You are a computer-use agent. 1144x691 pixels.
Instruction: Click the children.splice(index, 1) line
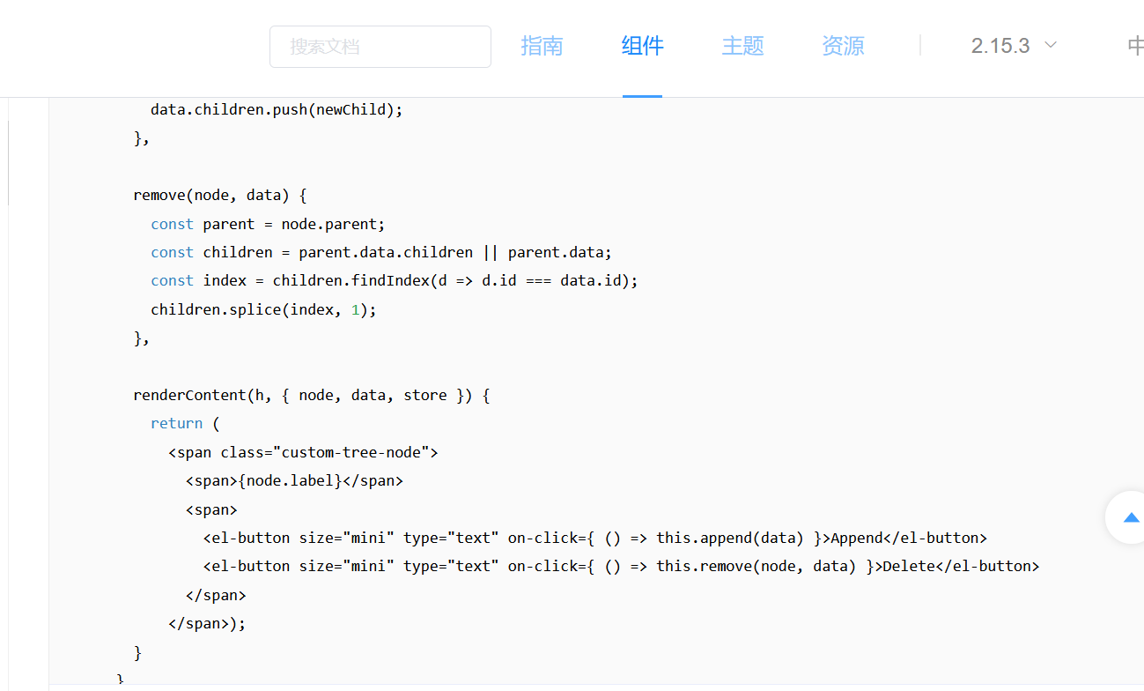pyautogui.click(x=263, y=309)
